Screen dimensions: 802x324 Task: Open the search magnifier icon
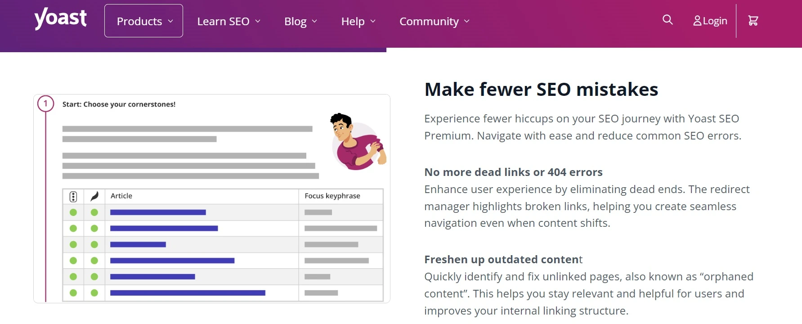[x=668, y=20]
